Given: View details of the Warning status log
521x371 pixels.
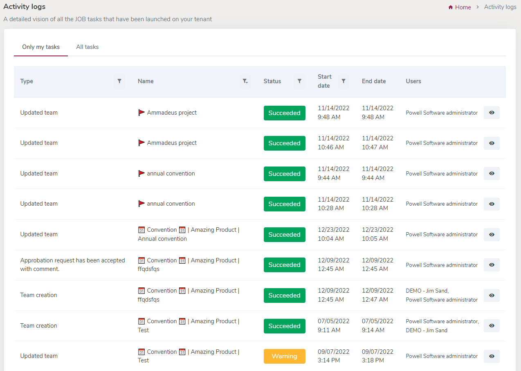Looking at the screenshot, I should point(492,356).
